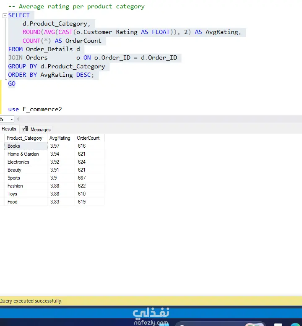Click the horizontal scroll left arrow
The height and width of the screenshot is (326, 302).
click(18, 119)
